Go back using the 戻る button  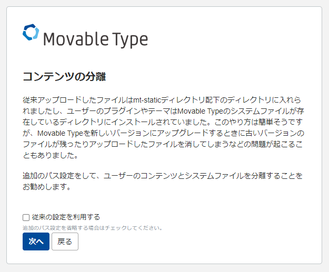pos(65,241)
